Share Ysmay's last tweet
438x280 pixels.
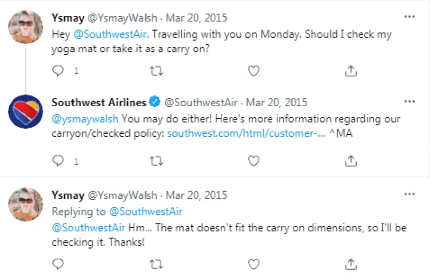click(x=351, y=264)
